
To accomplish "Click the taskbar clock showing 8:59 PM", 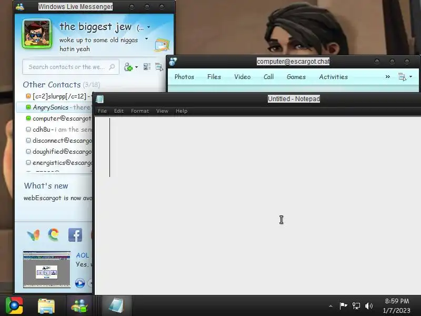I will click(397, 306).
